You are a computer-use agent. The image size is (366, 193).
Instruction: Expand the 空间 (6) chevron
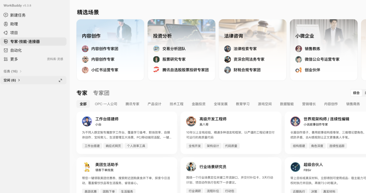tap(19, 80)
